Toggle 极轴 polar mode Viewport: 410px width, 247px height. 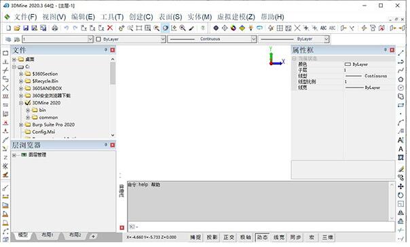[246, 237]
